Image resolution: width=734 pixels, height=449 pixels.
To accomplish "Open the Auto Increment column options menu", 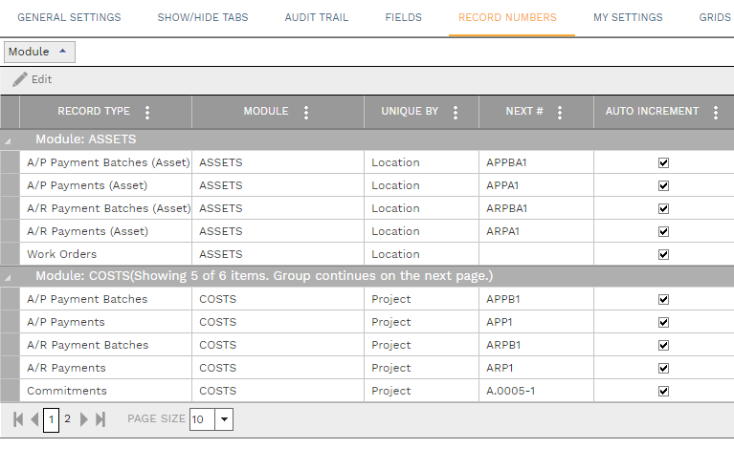I will click(x=716, y=113).
